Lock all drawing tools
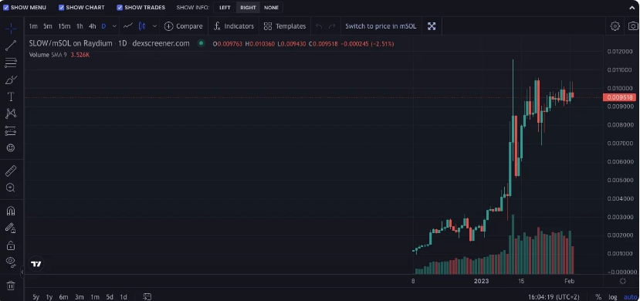The height and width of the screenshot is (301, 640). coord(11,245)
